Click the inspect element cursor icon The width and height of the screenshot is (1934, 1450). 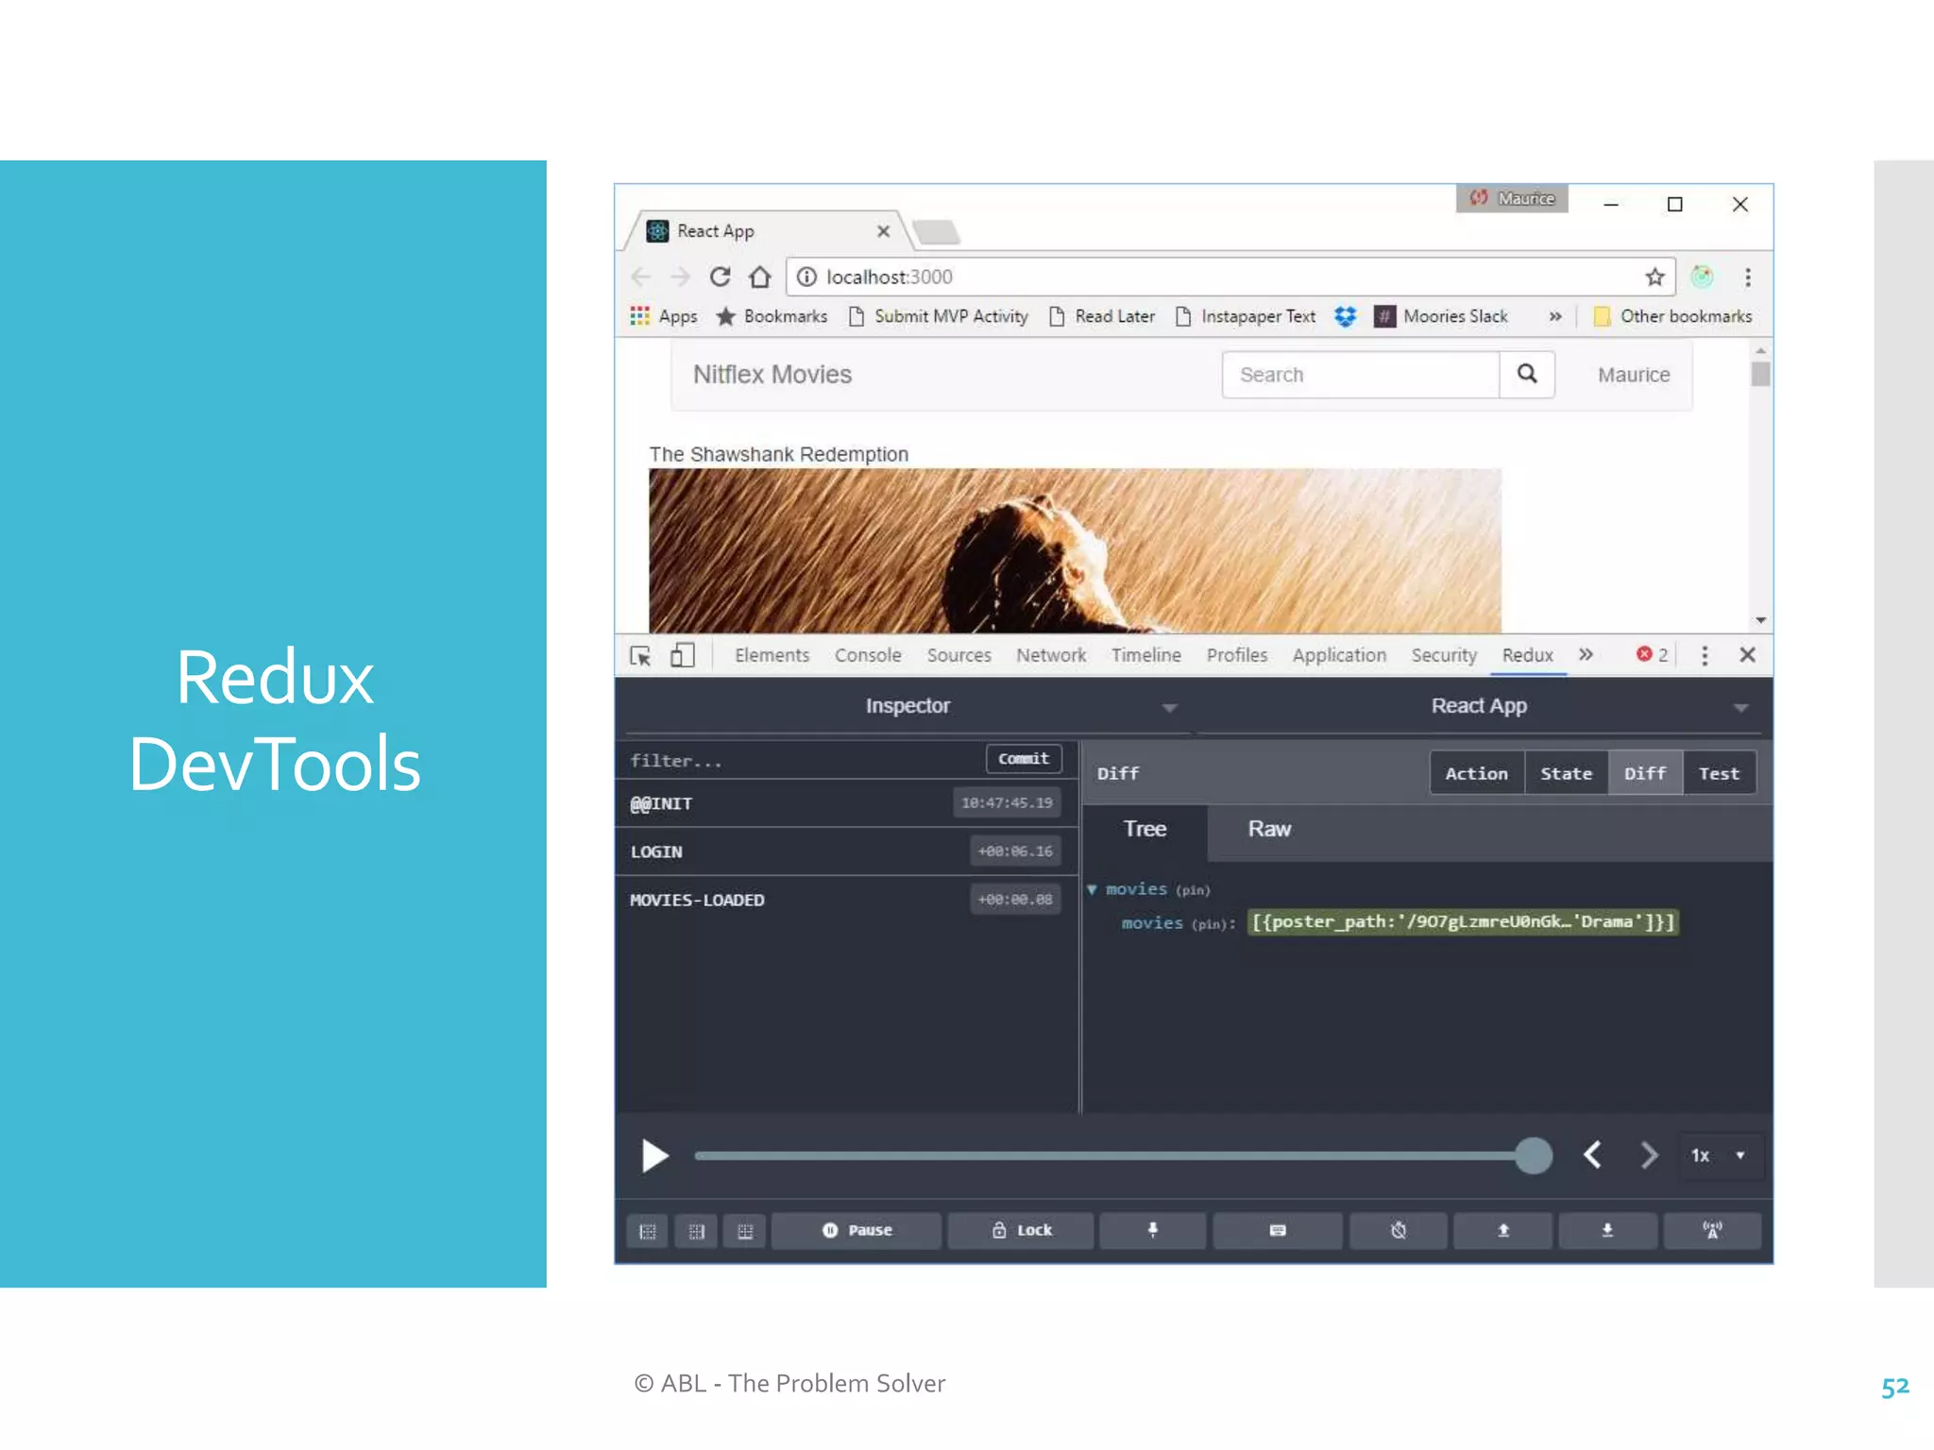[x=640, y=655]
